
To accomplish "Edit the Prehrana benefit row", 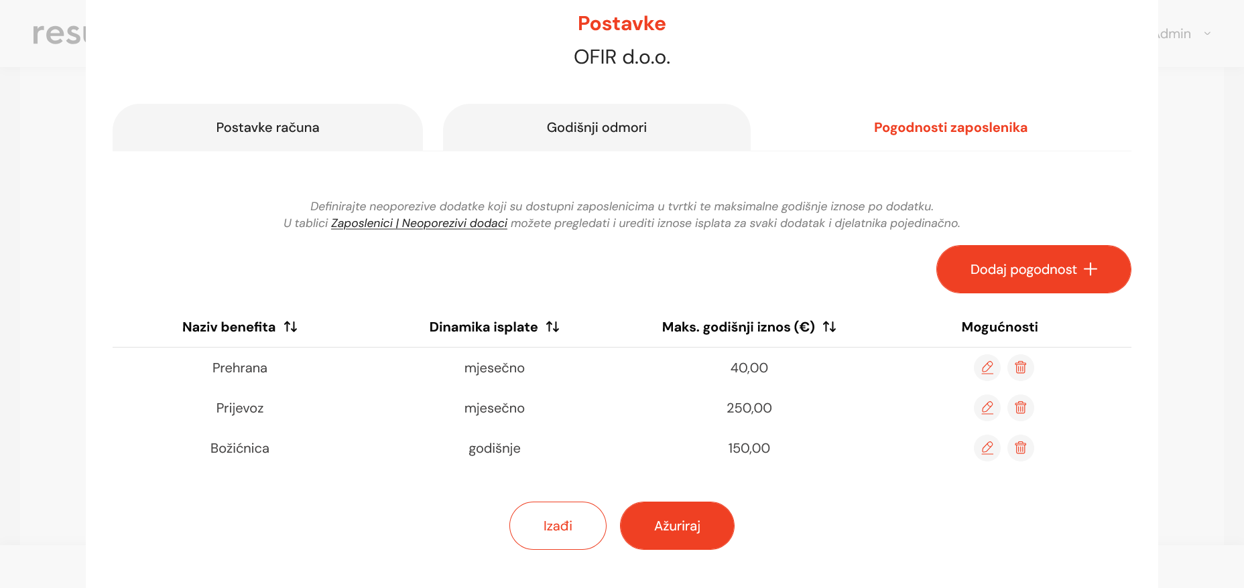I will point(987,368).
